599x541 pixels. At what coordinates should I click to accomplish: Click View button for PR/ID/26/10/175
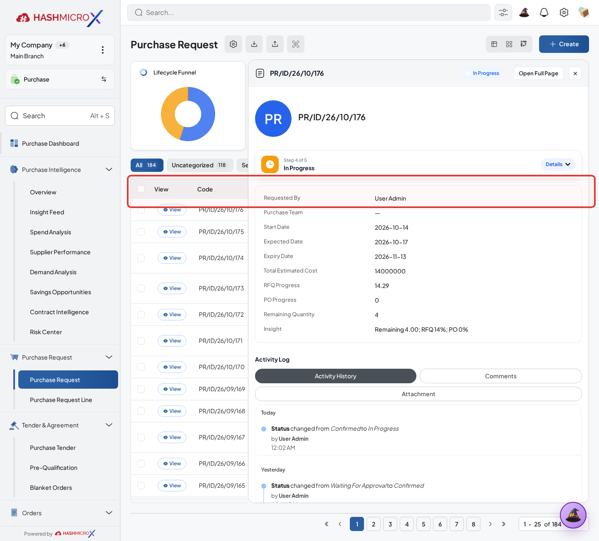click(x=172, y=232)
